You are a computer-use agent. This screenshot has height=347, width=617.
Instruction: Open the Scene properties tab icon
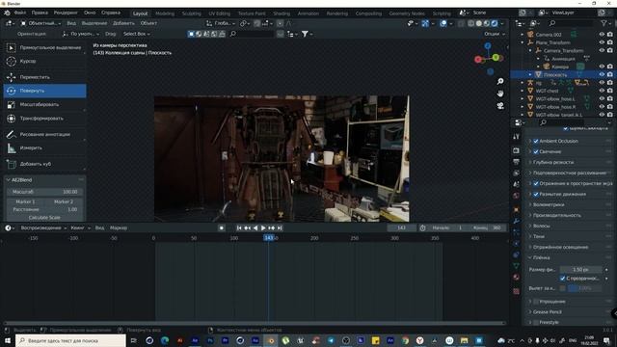click(517, 184)
